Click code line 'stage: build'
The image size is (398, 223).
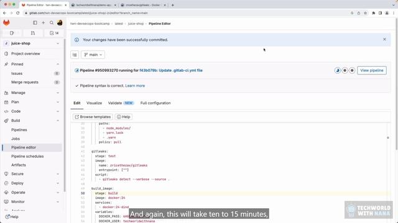tap(106, 193)
